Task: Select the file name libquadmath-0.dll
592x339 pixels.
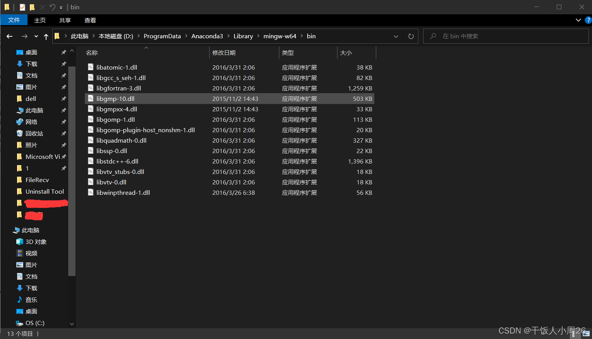Action: (121, 140)
